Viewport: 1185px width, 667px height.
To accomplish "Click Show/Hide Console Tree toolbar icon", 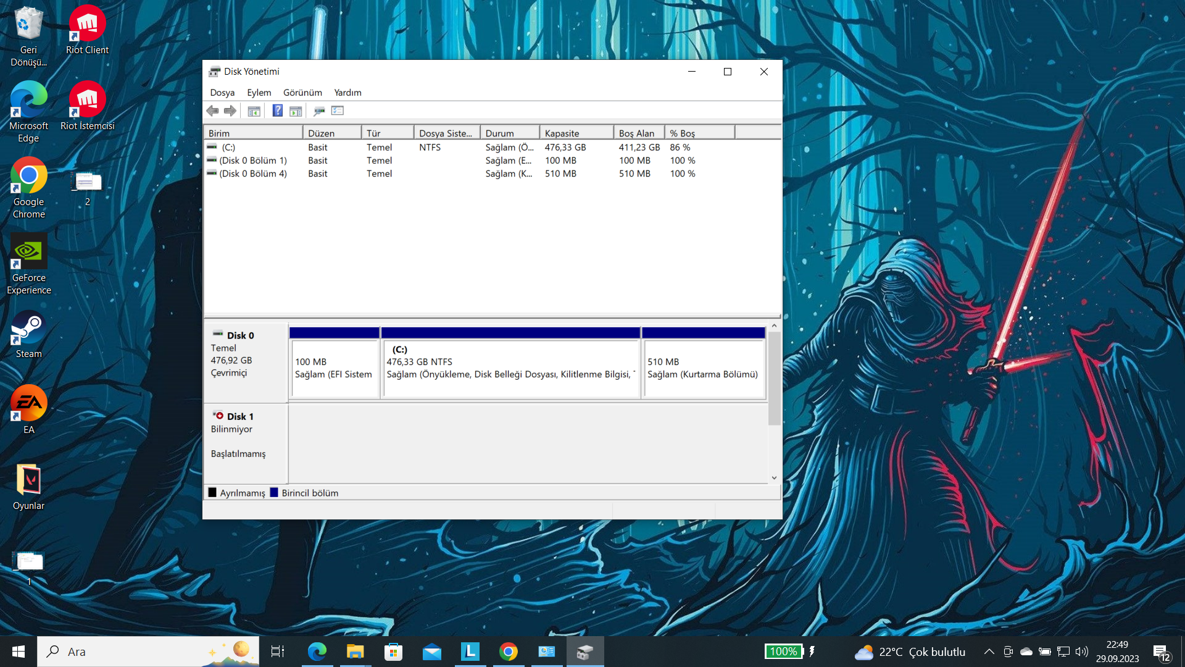I will coord(254,111).
